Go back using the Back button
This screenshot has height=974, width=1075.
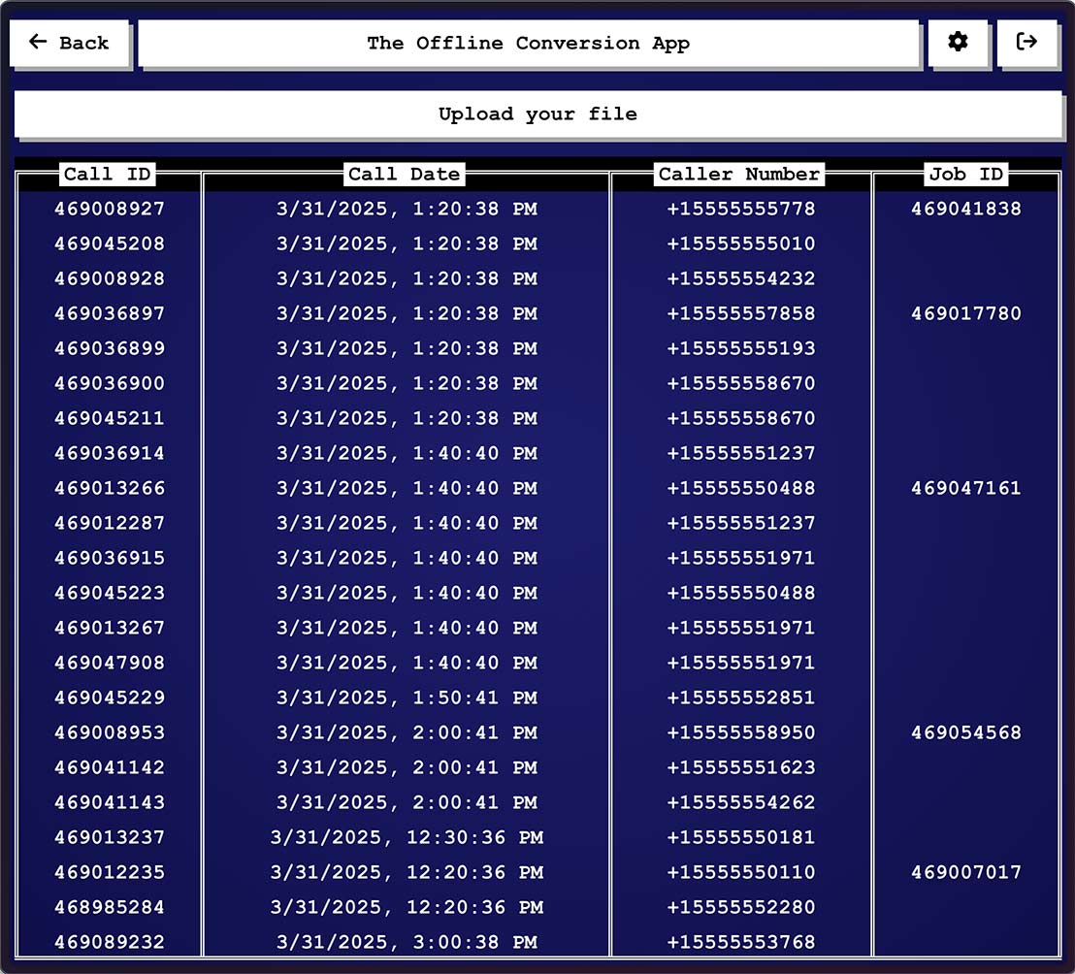point(70,43)
